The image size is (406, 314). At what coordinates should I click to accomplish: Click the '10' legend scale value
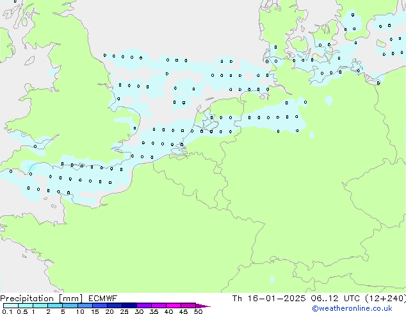point(80,311)
